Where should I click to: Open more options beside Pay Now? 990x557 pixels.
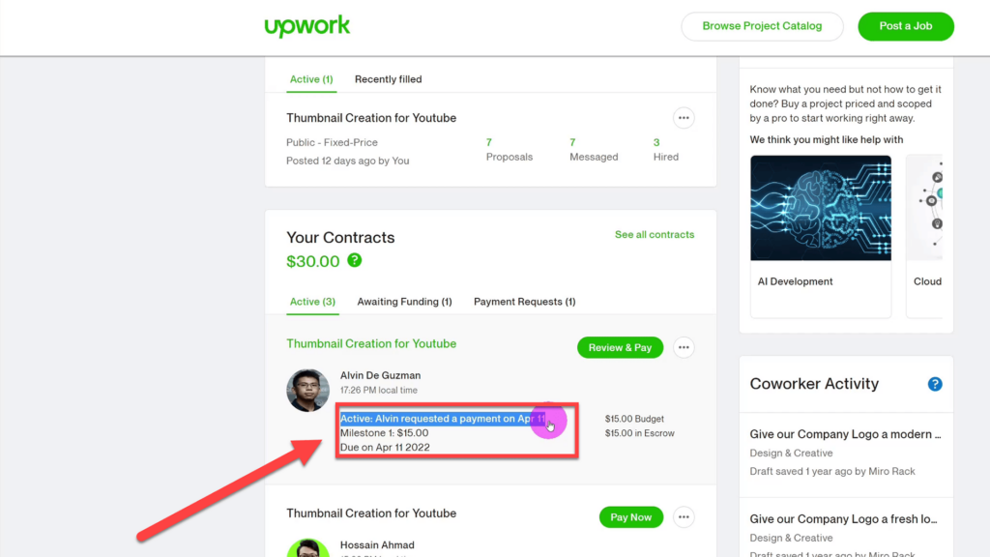coord(684,517)
